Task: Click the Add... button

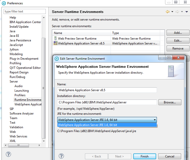Action: tap(178, 33)
